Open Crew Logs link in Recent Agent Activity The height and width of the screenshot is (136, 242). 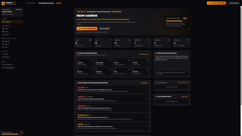click(185, 96)
